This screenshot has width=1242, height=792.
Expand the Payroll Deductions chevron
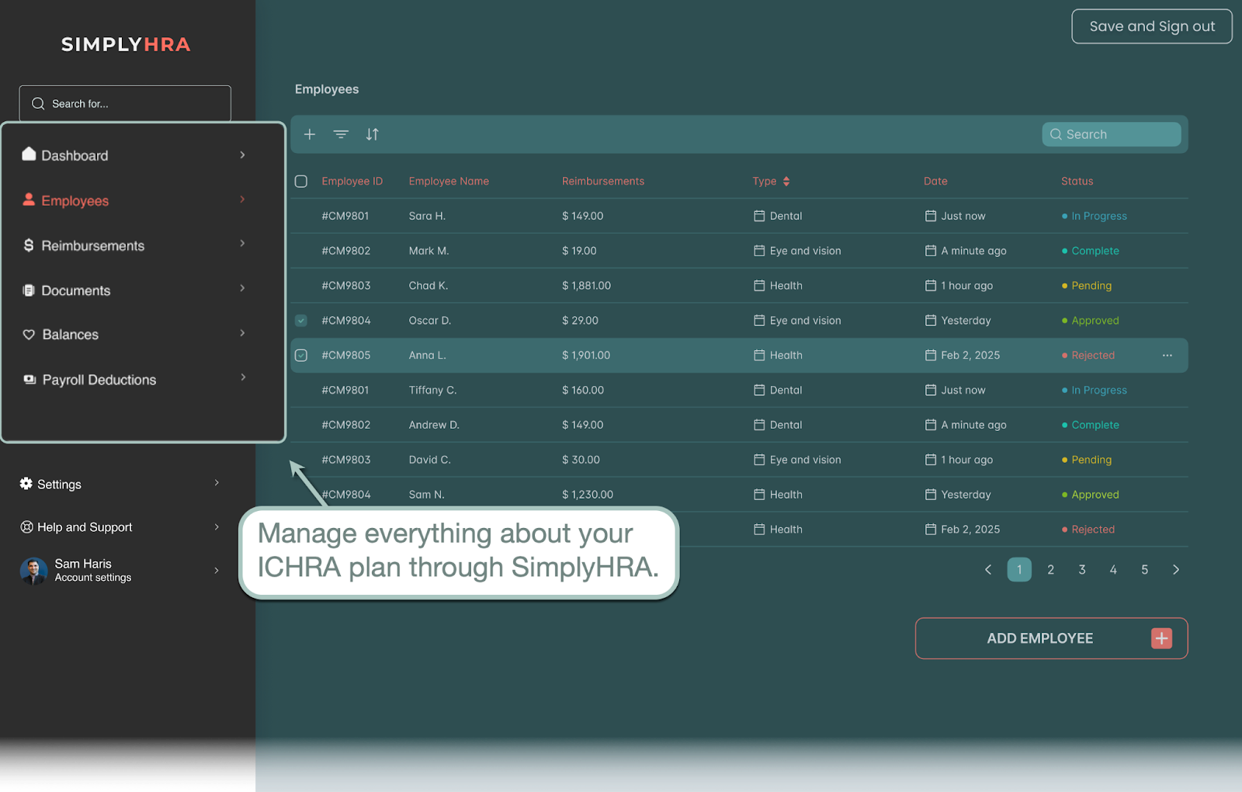click(243, 377)
